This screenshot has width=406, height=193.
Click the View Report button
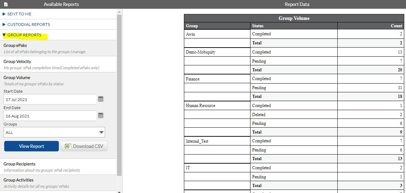pyautogui.click(x=31, y=146)
